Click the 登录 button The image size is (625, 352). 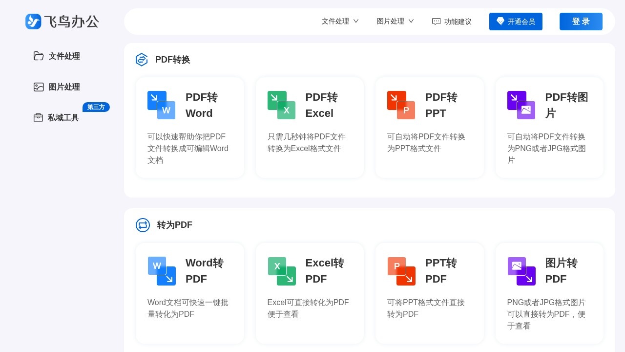[x=581, y=22]
